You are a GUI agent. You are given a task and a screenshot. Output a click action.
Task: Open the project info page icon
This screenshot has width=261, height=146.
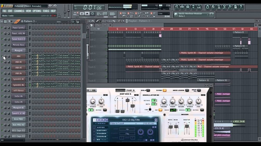coord(235,7)
